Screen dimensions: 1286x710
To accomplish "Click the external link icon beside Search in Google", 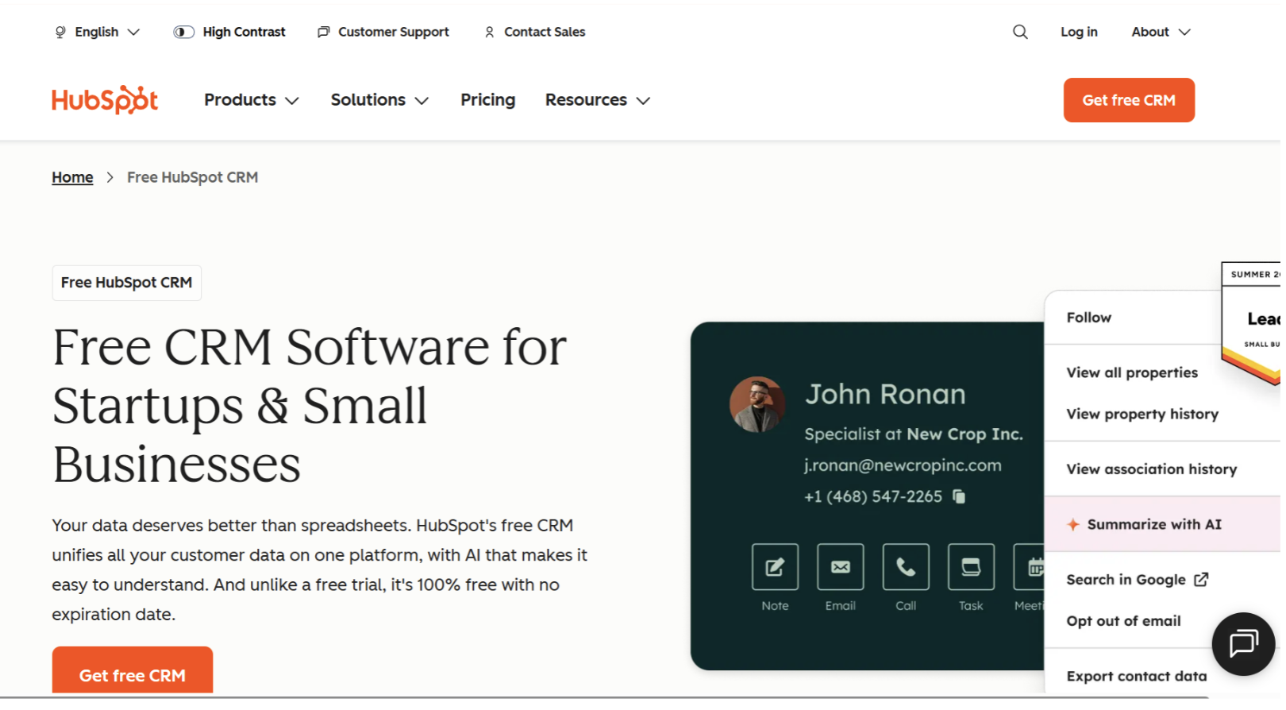I will (1201, 580).
